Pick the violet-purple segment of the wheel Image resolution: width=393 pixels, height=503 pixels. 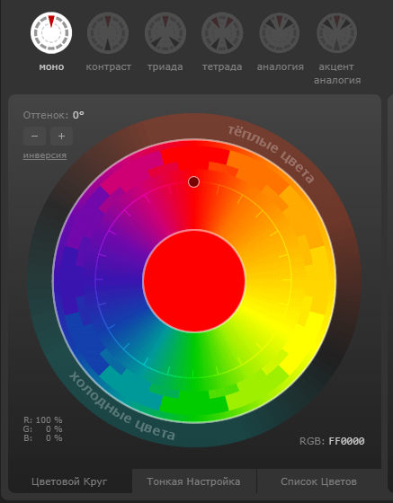click(85, 218)
